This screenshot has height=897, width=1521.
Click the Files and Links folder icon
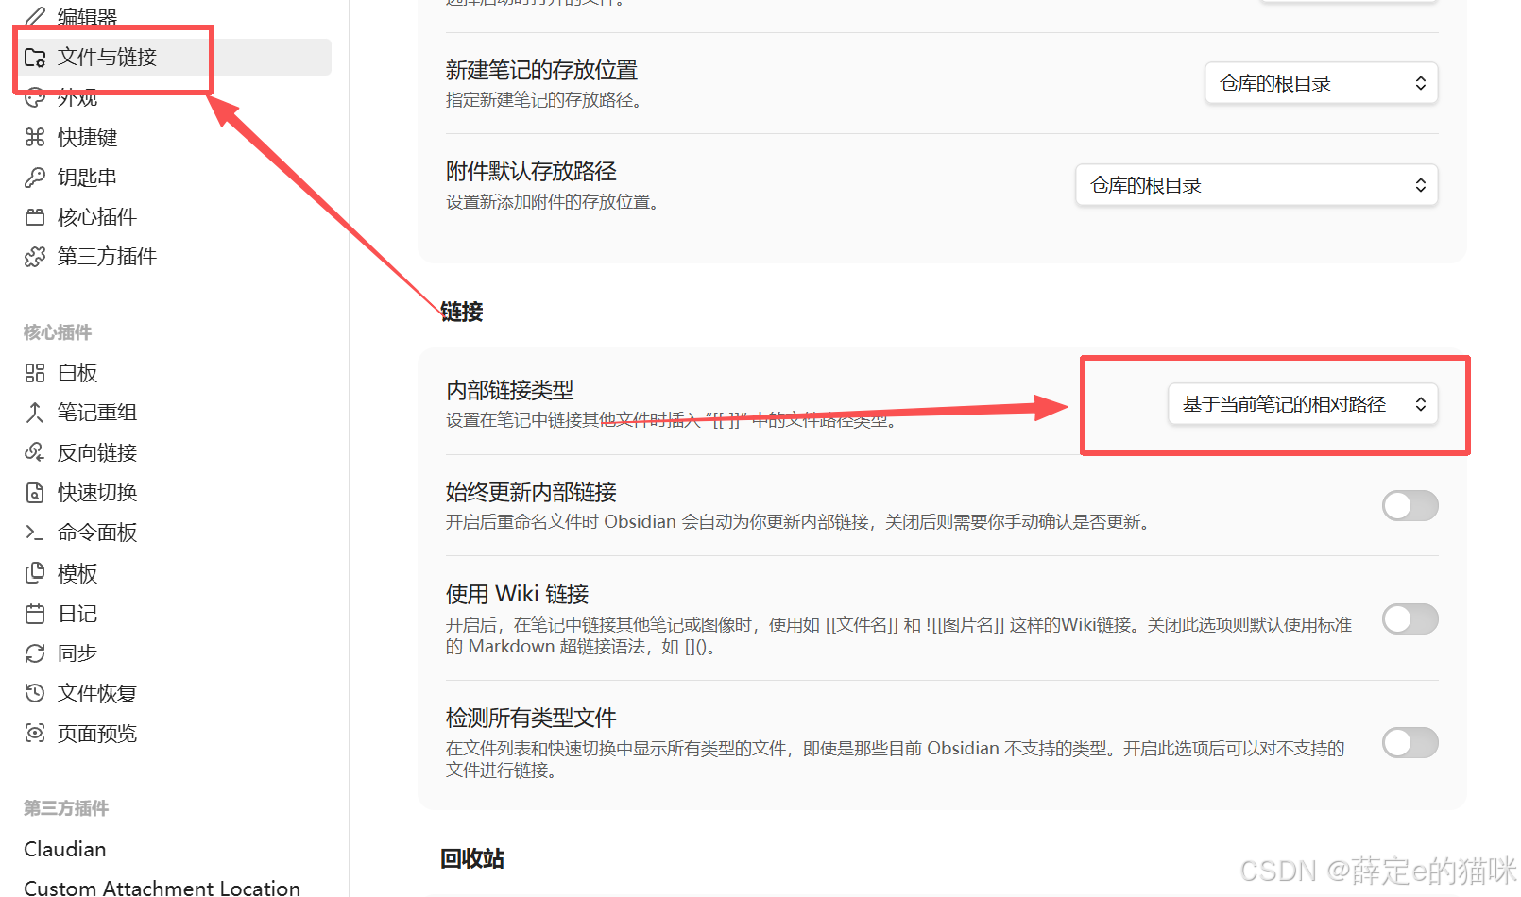(35, 58)
